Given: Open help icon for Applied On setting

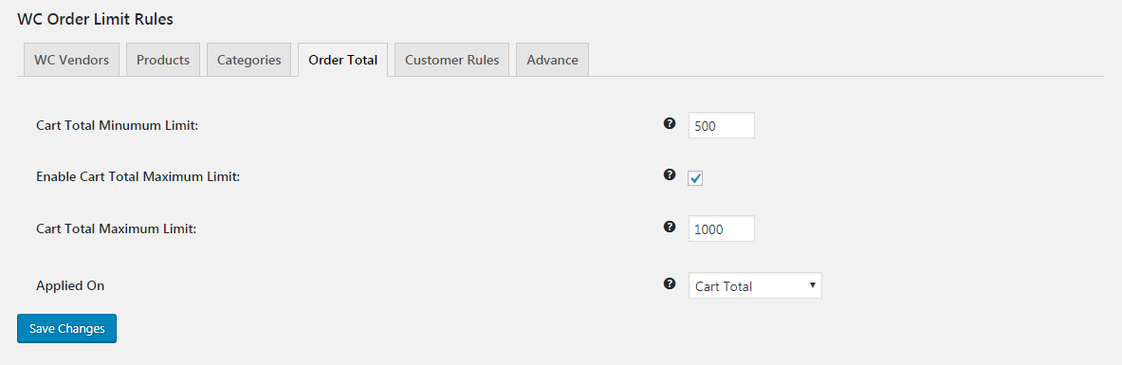Looking at the screenshot, I should [x=669, y=283].
